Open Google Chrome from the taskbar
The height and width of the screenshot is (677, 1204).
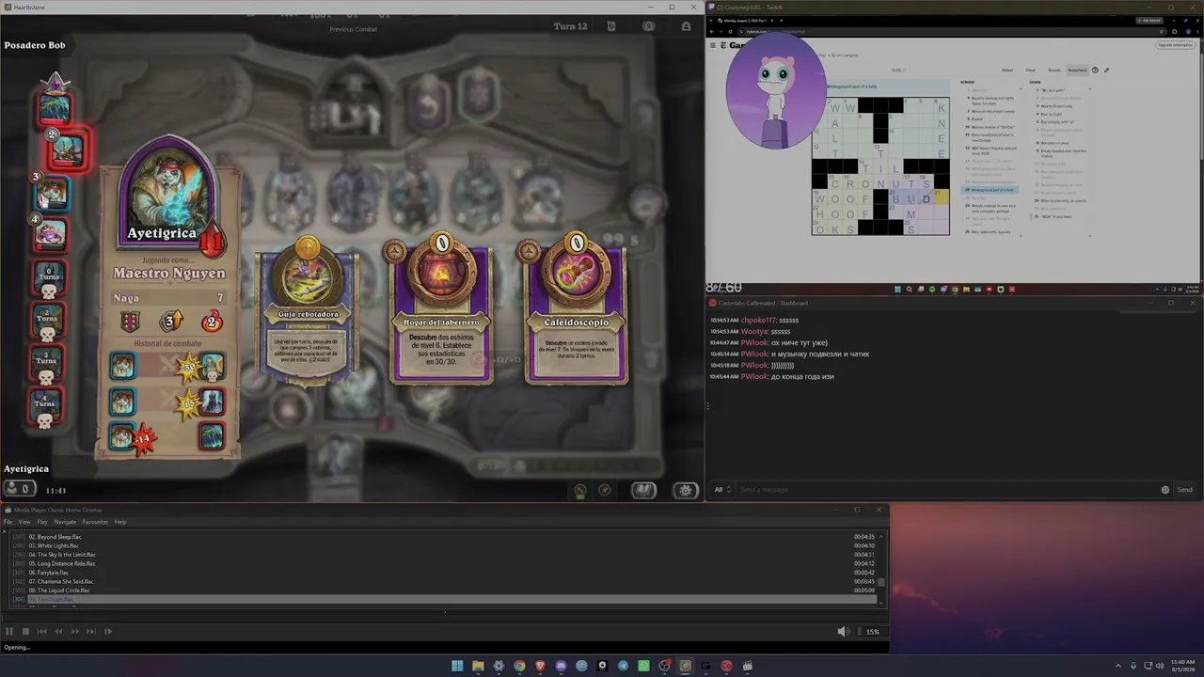(519, 666)
